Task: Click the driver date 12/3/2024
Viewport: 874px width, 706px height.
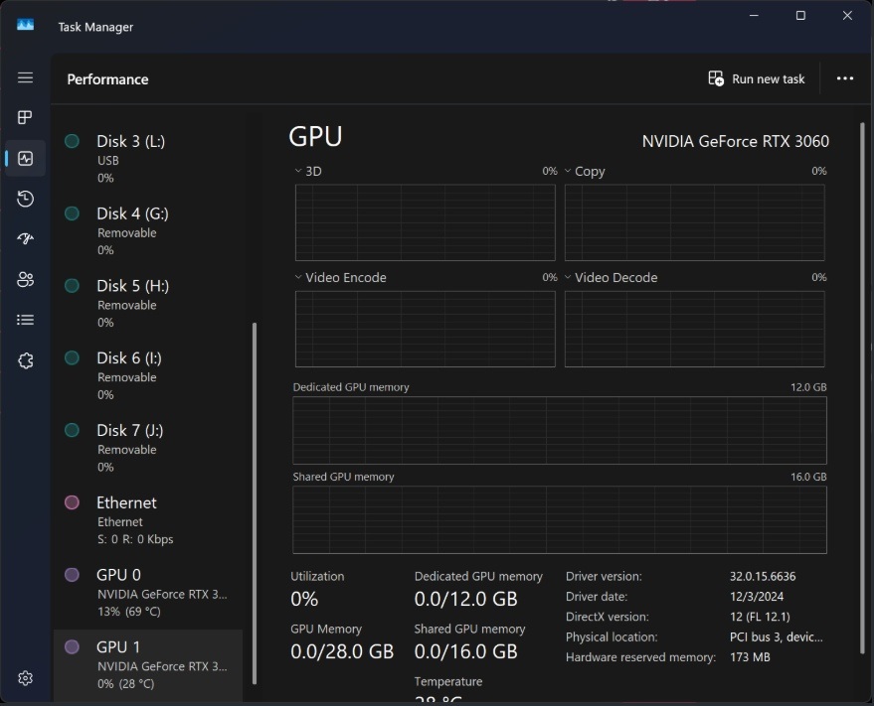Action: point(757,597)
